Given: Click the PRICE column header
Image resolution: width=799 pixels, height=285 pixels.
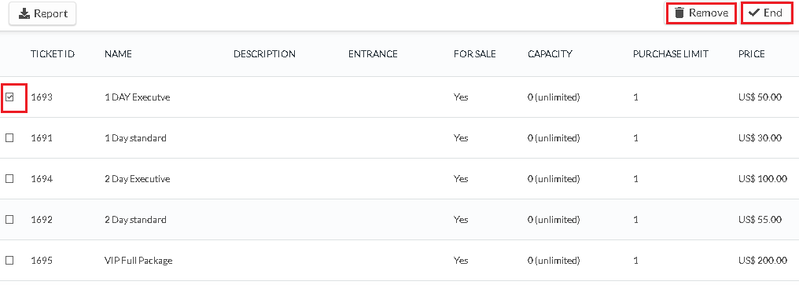Looking at the screenshot, I should coord(752,54).
